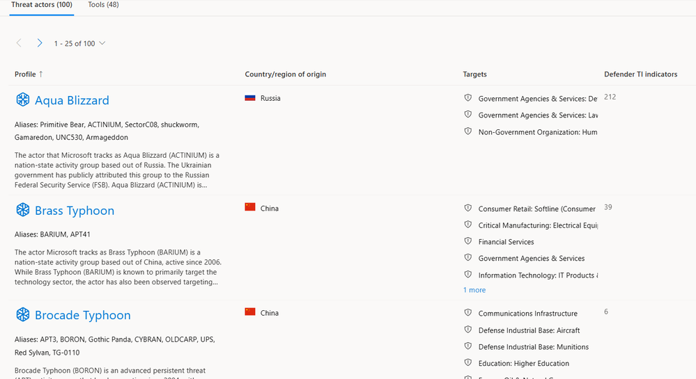The height and width of the screenshot is (379, 696).
Task: Click shield beside Brass Typhoon Government Agencies & Services
Action: pos(468,257)
